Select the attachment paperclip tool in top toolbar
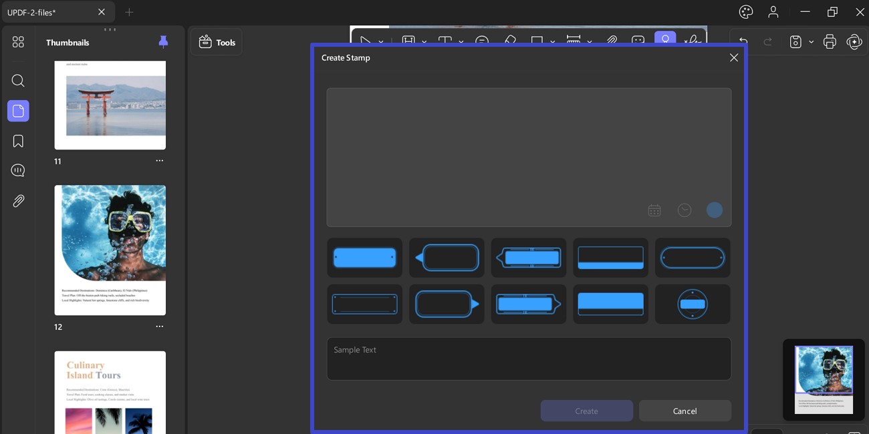 (612, 40)
